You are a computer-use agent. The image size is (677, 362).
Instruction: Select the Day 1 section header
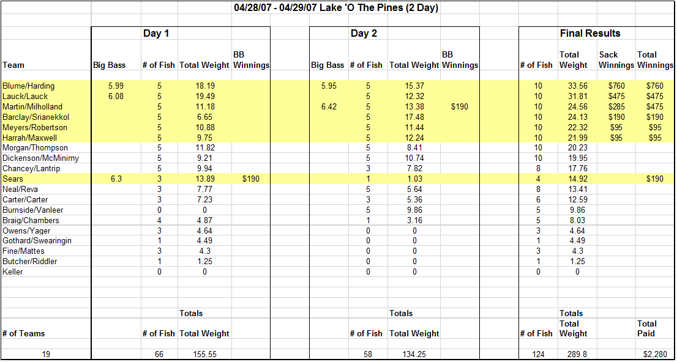click(x=156, y=34)
